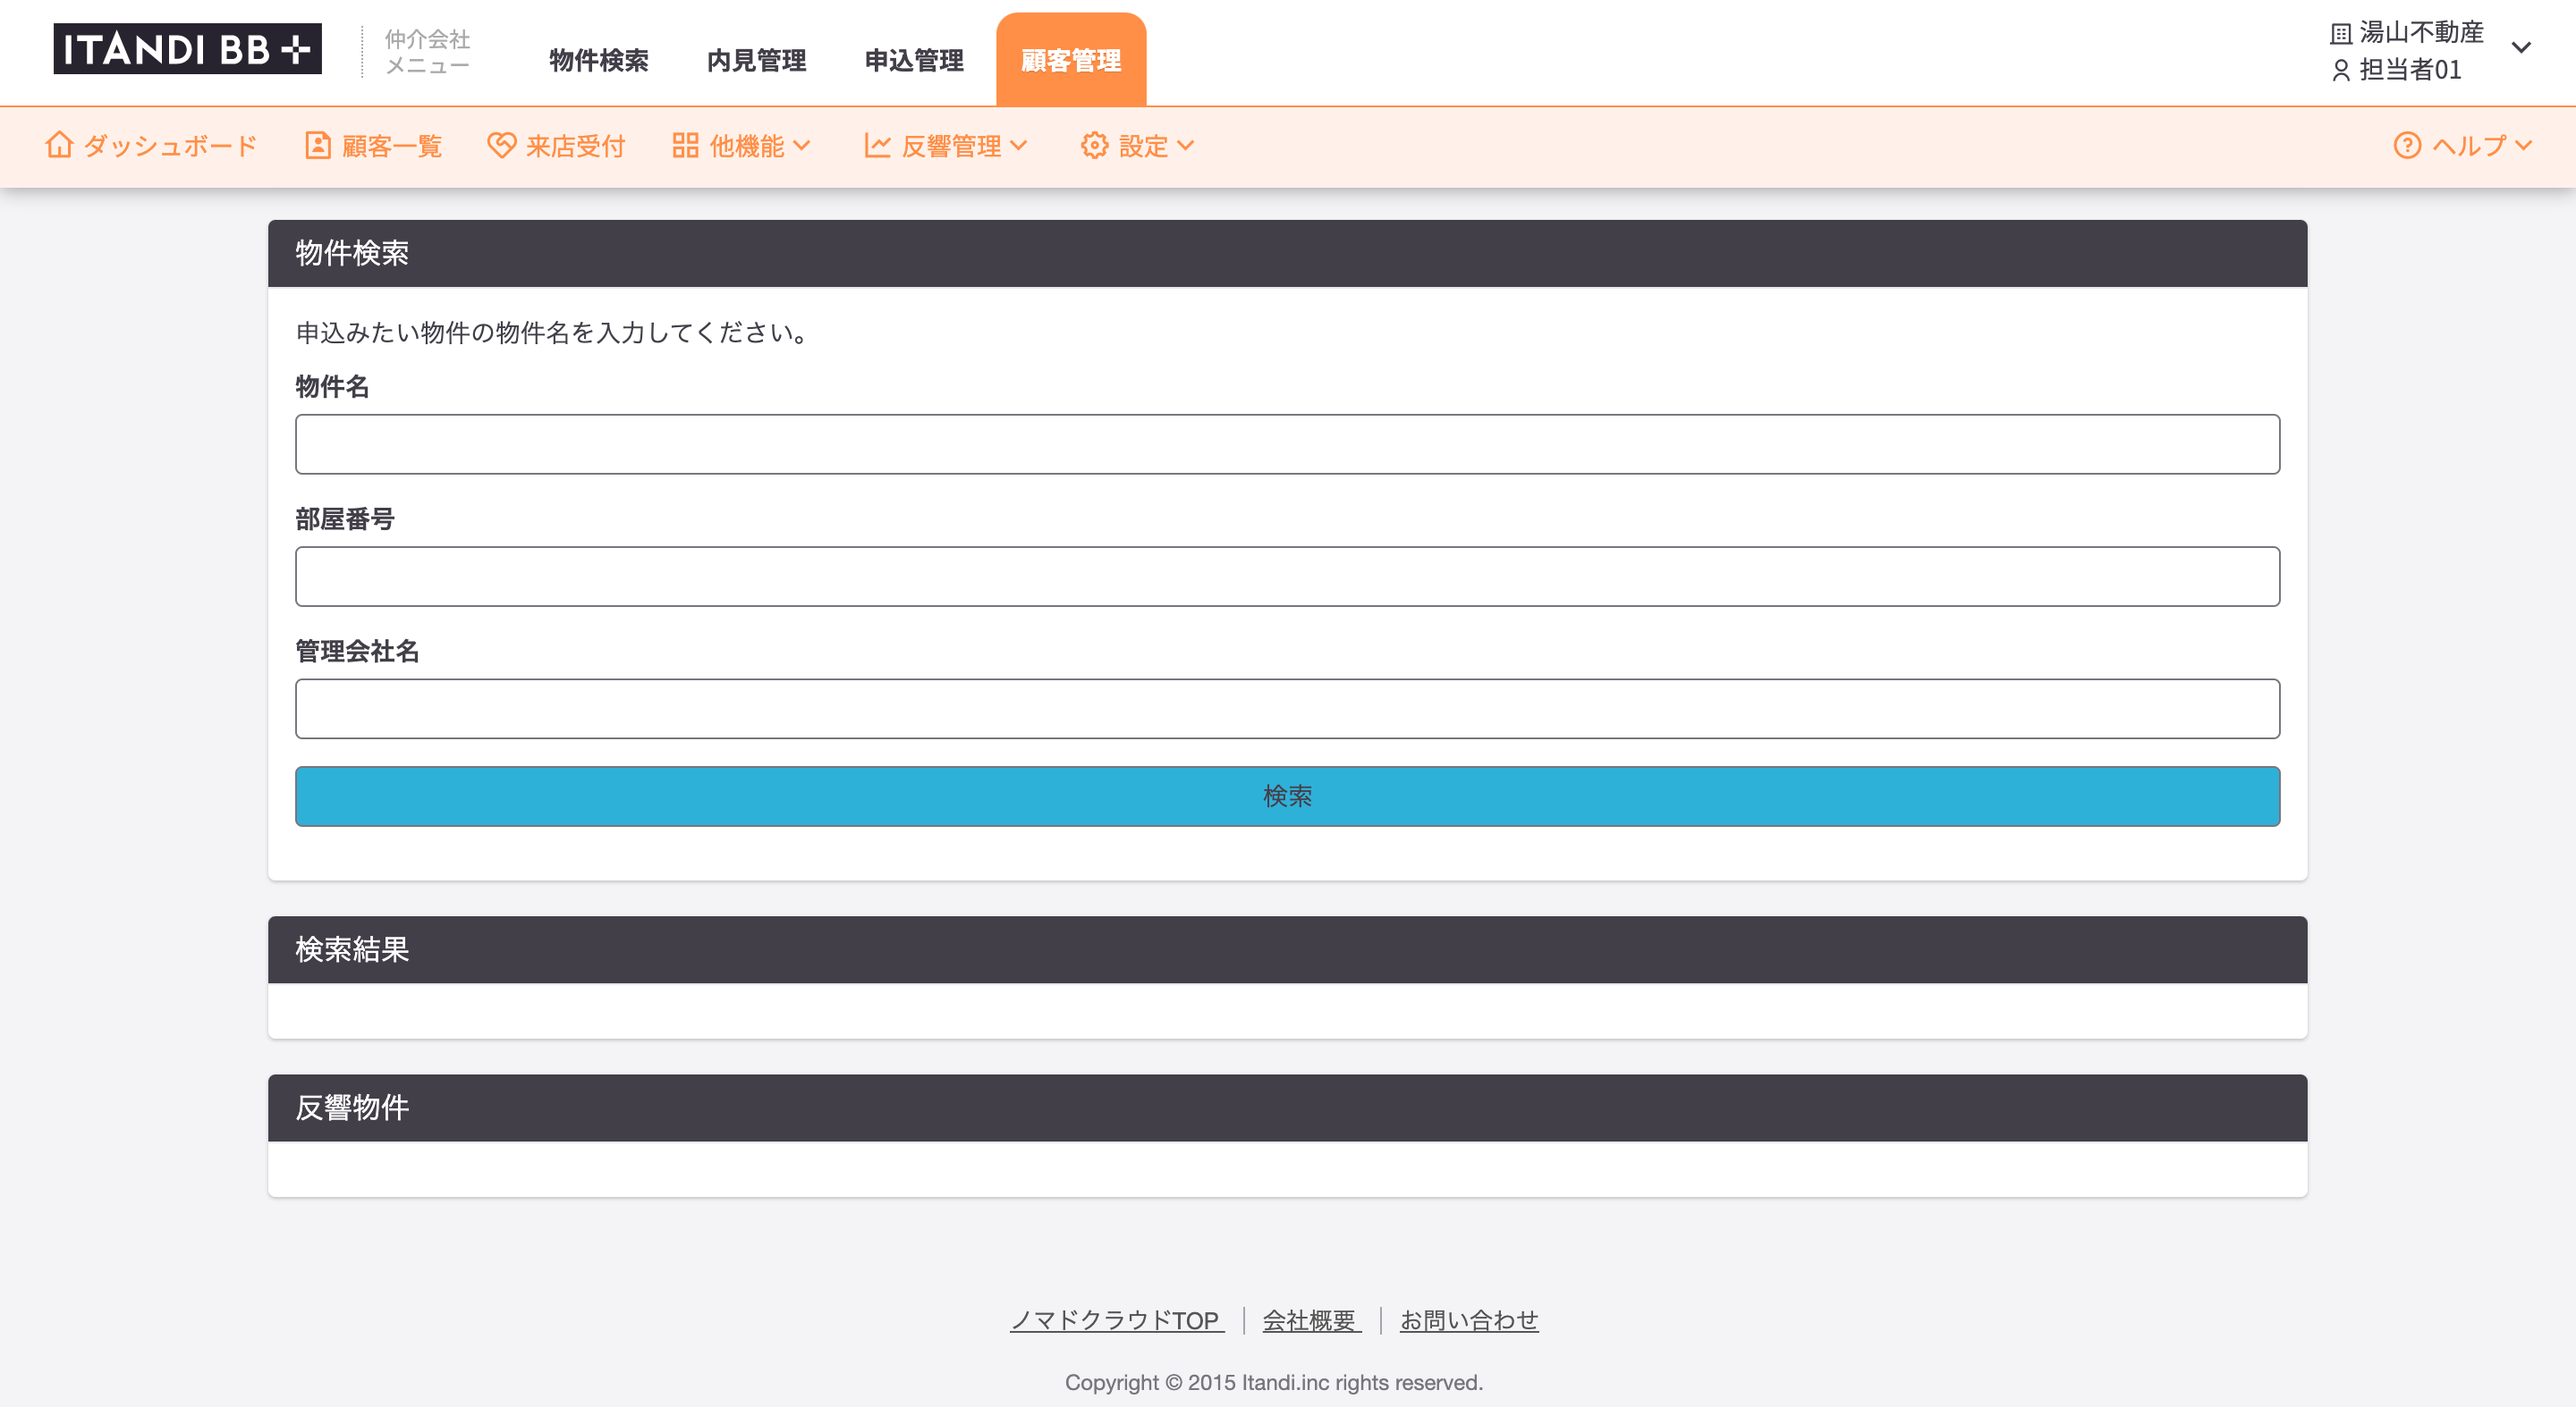2576x1407 pixels.
Task: Open the ノマドクラウドTOP footer link
Action: pyautogui.click(x=1116, y=1320)
